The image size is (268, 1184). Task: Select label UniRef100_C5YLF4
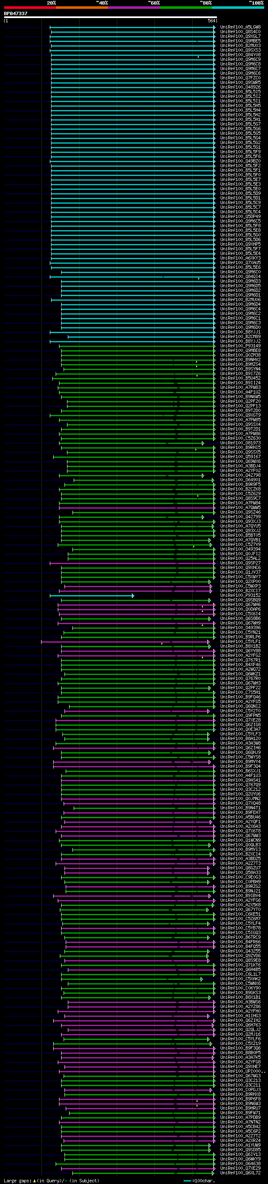coord(240,923)
